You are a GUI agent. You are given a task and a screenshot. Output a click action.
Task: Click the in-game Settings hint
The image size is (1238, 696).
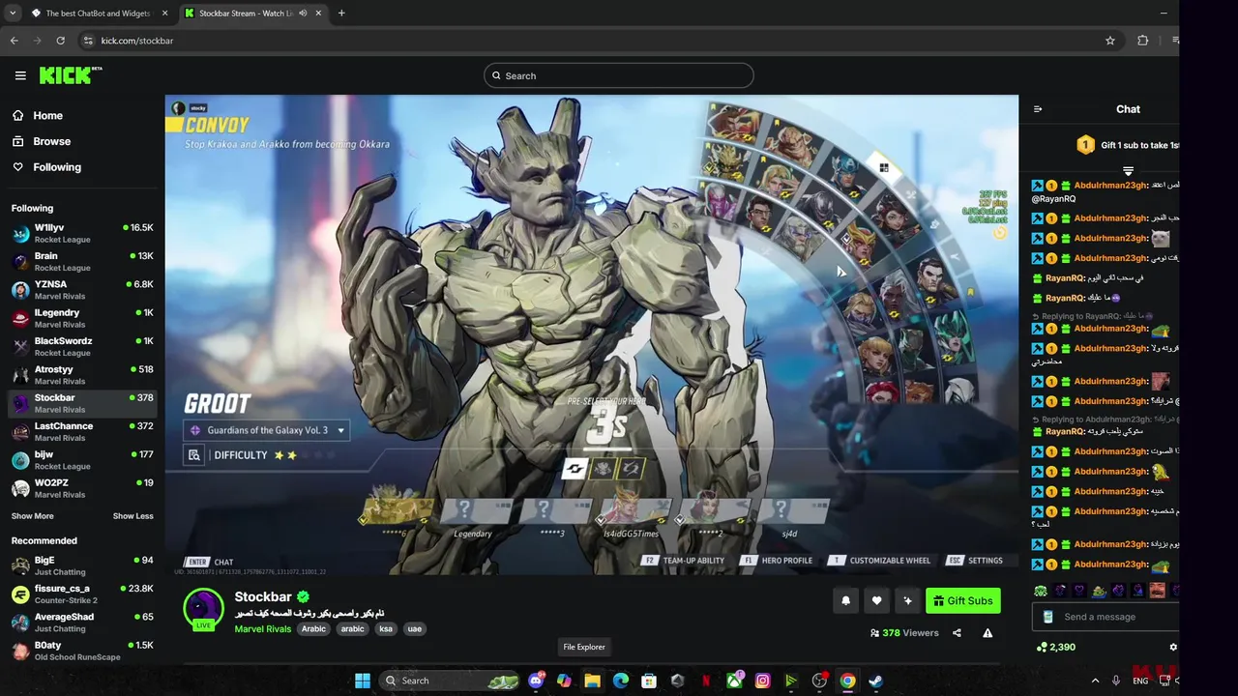coord(975,561)
